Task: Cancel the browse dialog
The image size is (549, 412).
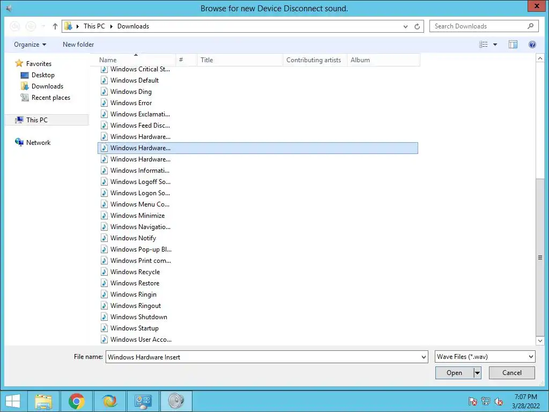Action: pos(512,373)
